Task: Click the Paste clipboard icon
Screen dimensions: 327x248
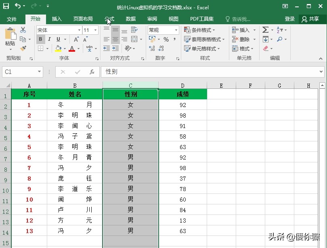Action: point(10,34)
